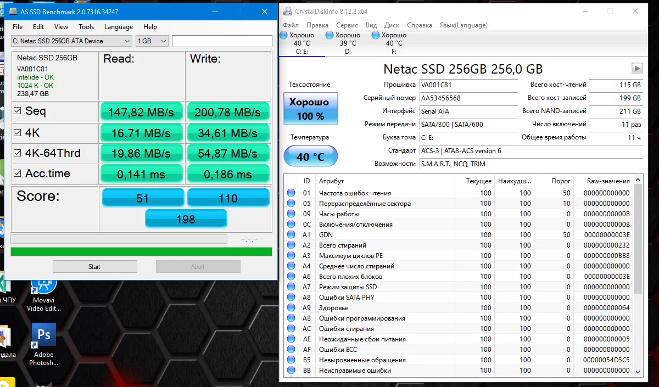Viewport: 659px width, 387px height.
Task: Click status icon for attribute B5 row
Action: pos(291,360)
